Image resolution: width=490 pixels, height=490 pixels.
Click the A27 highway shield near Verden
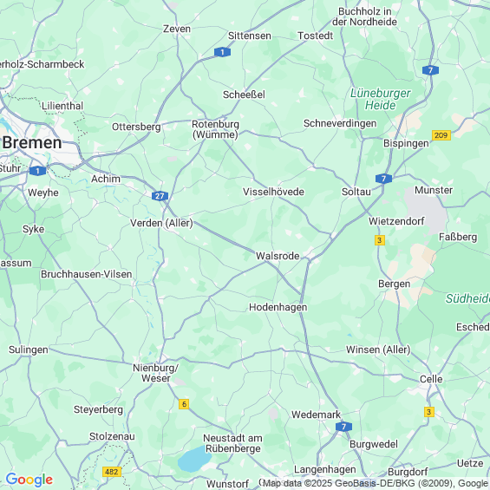(160, 196)
